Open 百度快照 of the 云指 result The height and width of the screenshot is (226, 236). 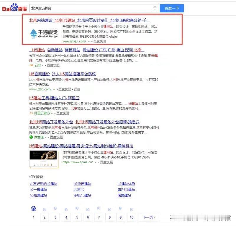click(53, 65)
